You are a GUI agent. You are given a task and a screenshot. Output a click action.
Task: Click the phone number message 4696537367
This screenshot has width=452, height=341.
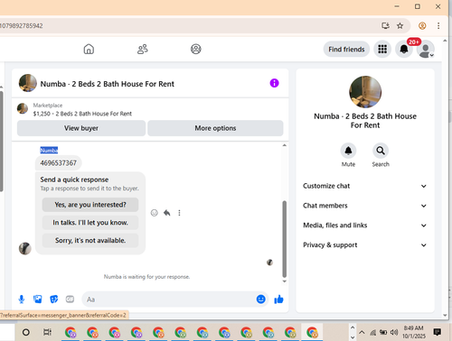point(59,163)
